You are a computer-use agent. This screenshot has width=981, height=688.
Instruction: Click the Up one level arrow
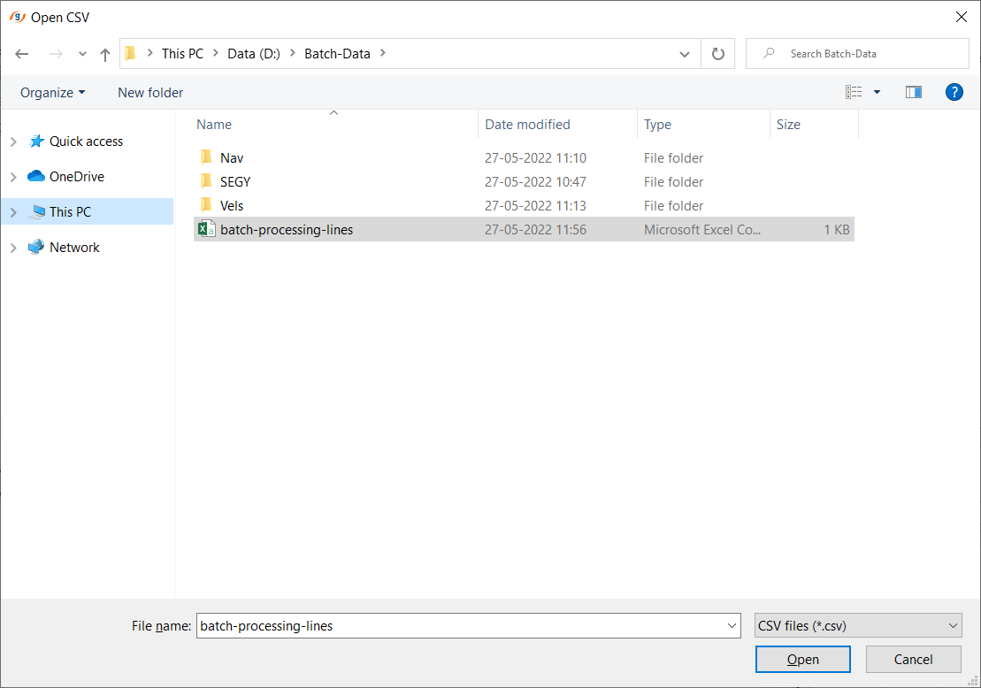[105, 54]
